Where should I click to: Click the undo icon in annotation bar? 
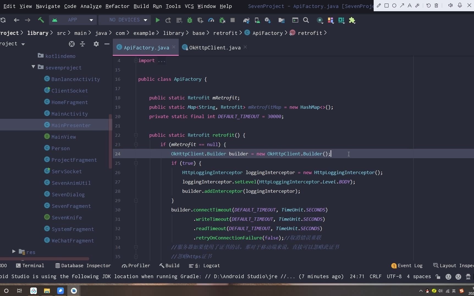[428, 5]
